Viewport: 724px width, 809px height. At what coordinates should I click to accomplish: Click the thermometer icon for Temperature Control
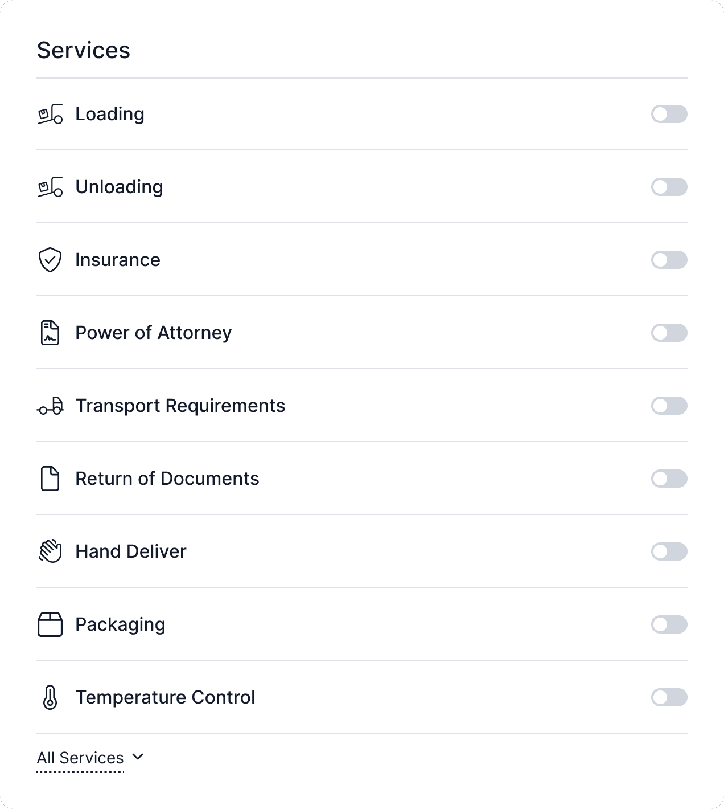(x=50, y=697)
